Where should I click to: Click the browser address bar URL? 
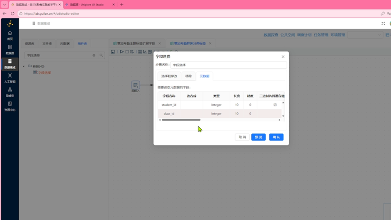(52, 14)
